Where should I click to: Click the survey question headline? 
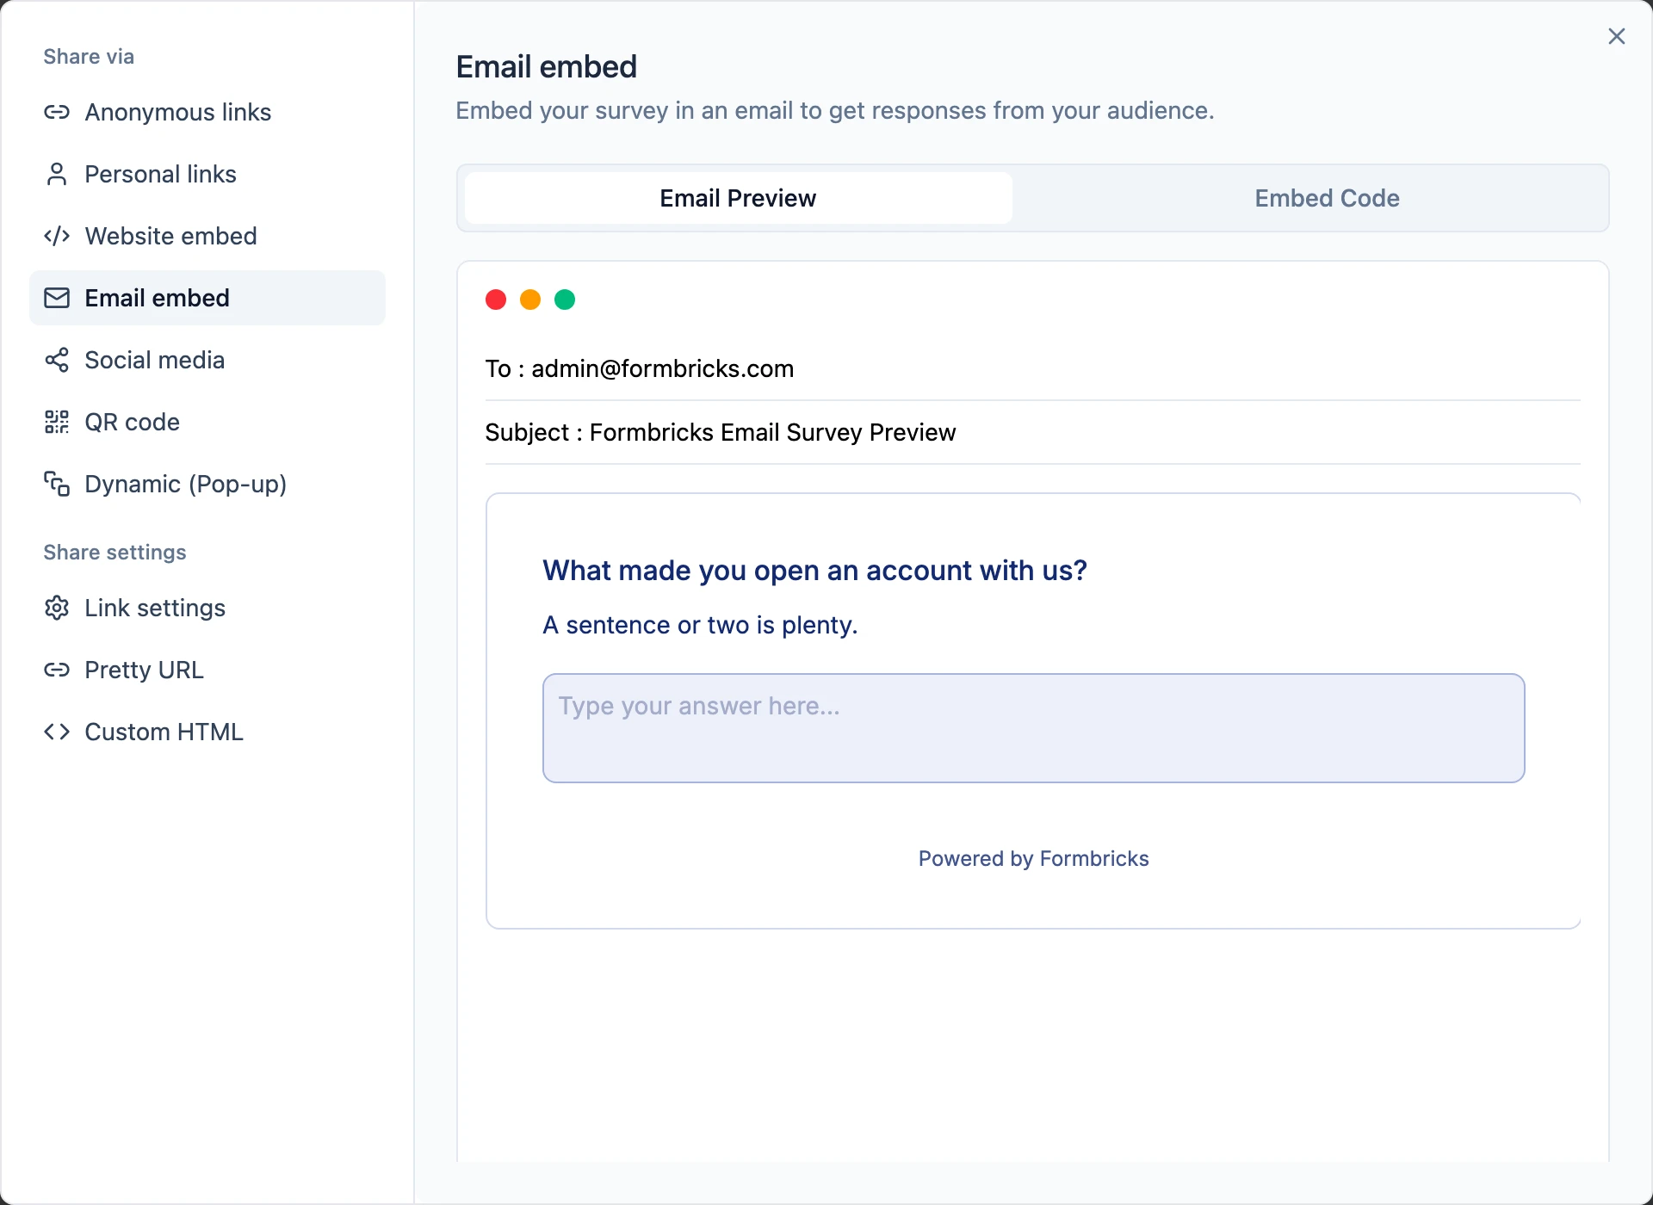click(x=814, y=571)
